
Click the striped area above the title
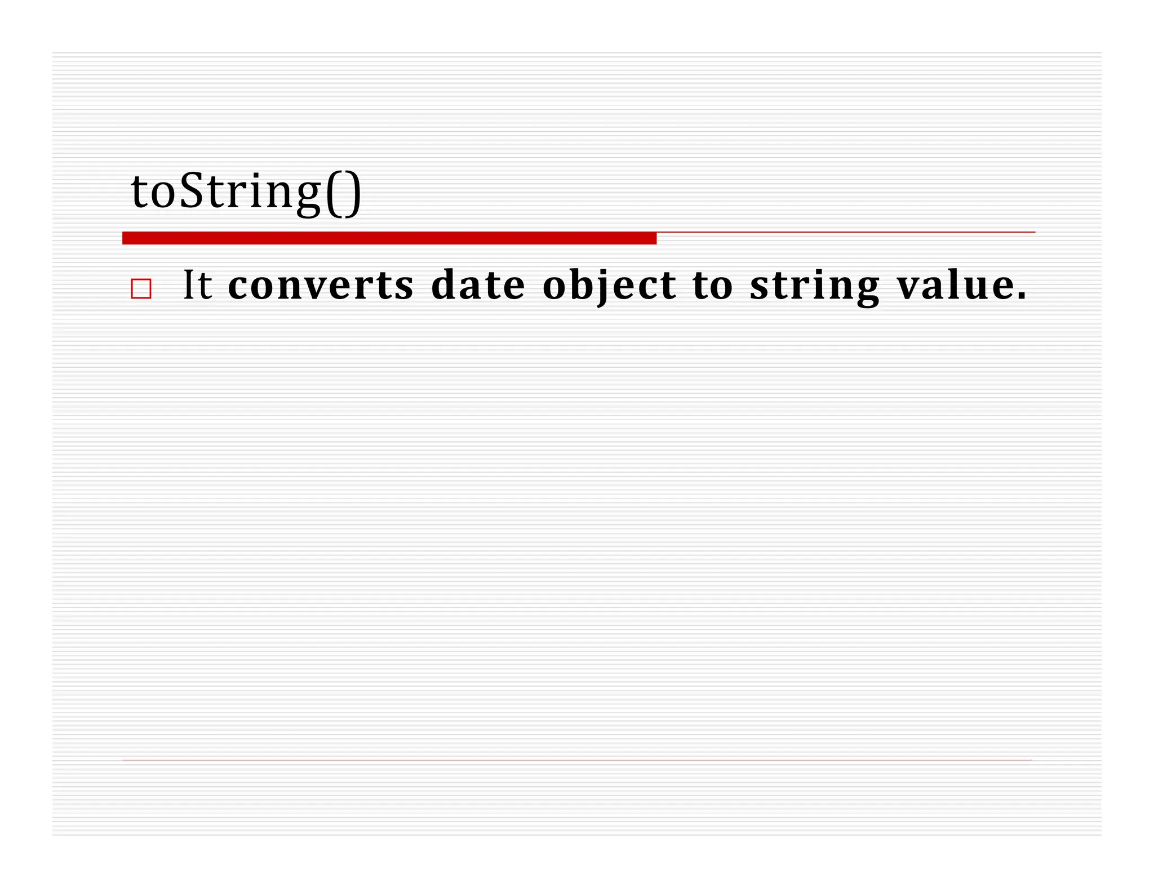(x=577, y=107)
